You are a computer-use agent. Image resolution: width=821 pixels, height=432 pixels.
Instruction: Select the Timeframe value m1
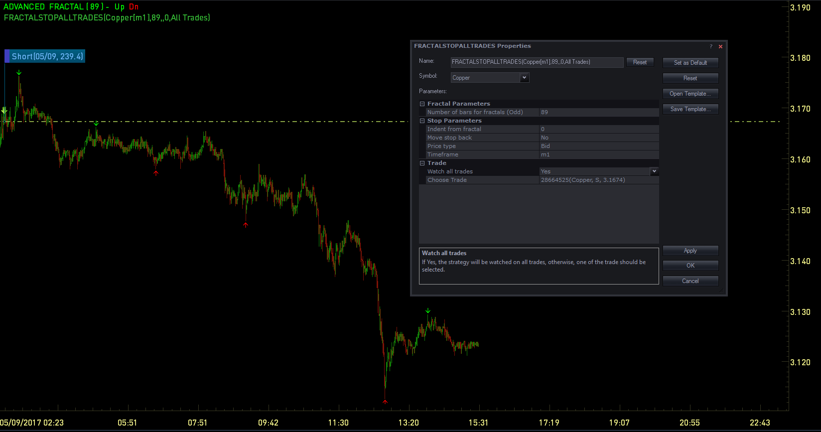[x=599, y=154]
